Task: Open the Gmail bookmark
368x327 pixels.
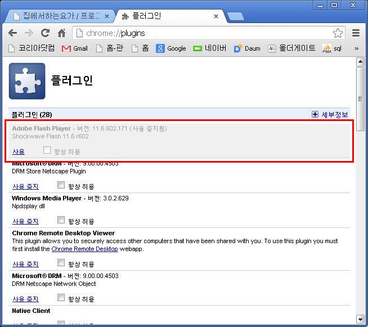Action: pos(75,48)
